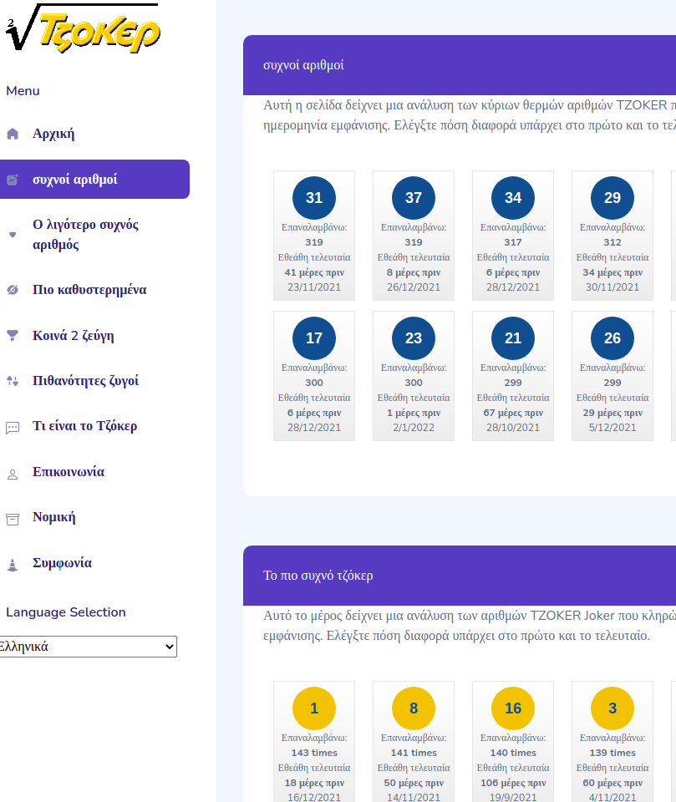The image size is (676, 802).
Task: Click the Τζόκερ site logo
Action: 84,28
